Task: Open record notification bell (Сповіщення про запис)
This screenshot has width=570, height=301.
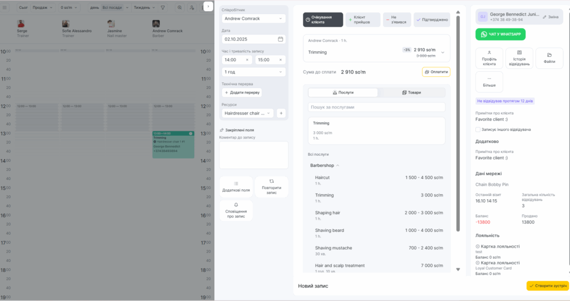Action: point(236,210)
